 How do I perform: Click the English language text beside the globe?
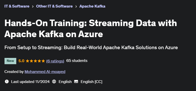click(x=65, y=82)
